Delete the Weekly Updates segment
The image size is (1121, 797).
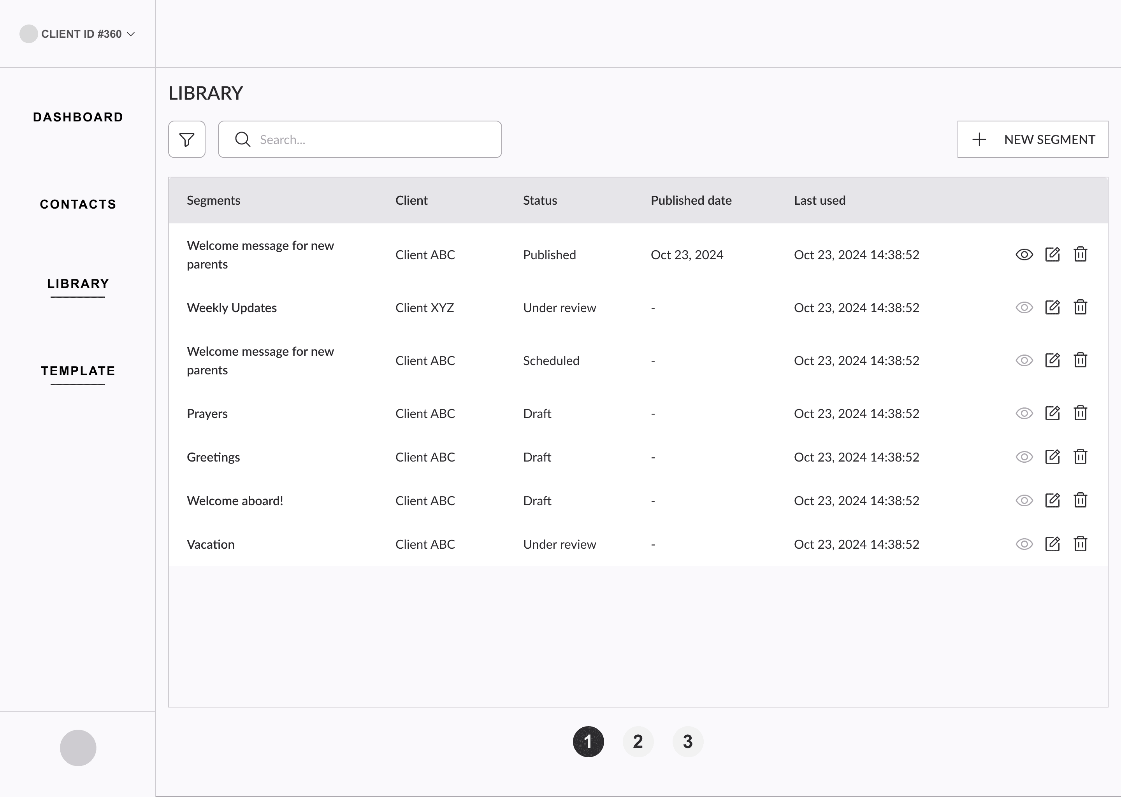tap(1080, 307)
